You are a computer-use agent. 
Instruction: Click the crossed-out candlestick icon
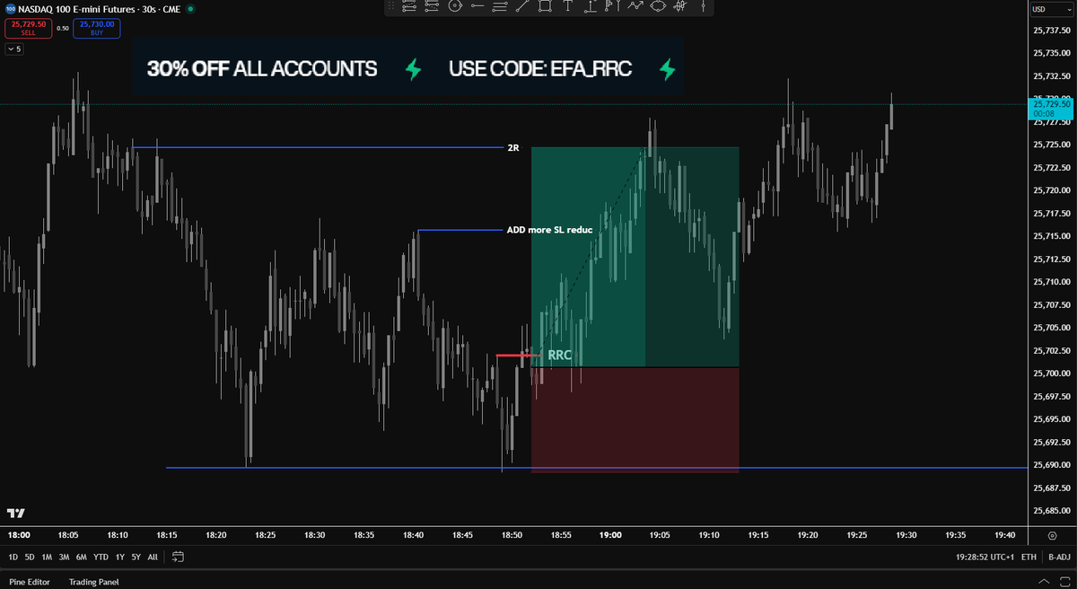pos(679,6)
